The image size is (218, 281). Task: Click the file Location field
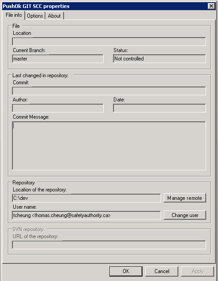pos(109,41)
